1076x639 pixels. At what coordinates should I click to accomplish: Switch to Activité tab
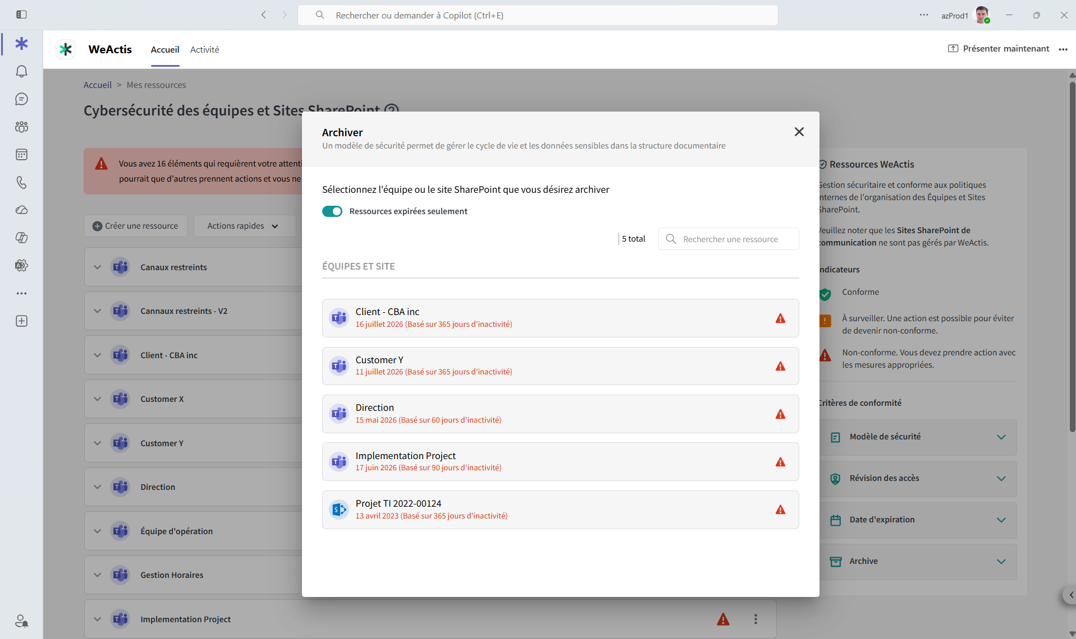[x=204, y=49]
